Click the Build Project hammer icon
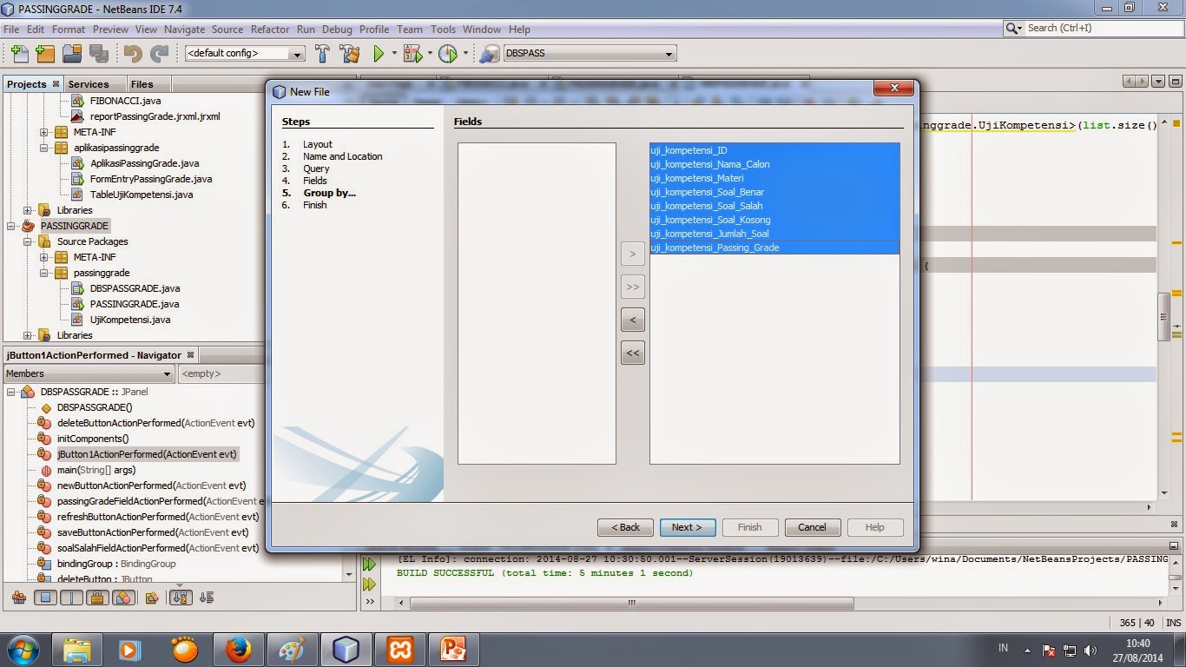This screenshot has height=667, width=1186. coord(322,54)
